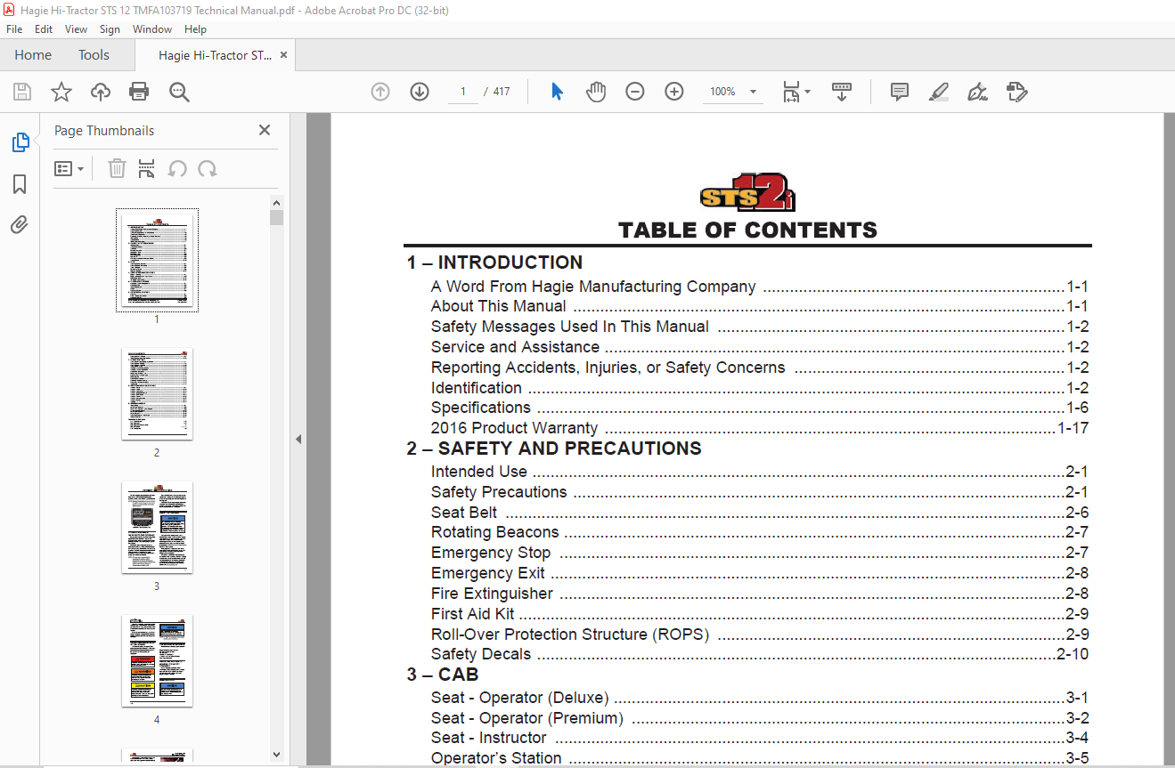Click the upload to cloud icon
The height and width of the screenshot is (768, 1175).
101,92
